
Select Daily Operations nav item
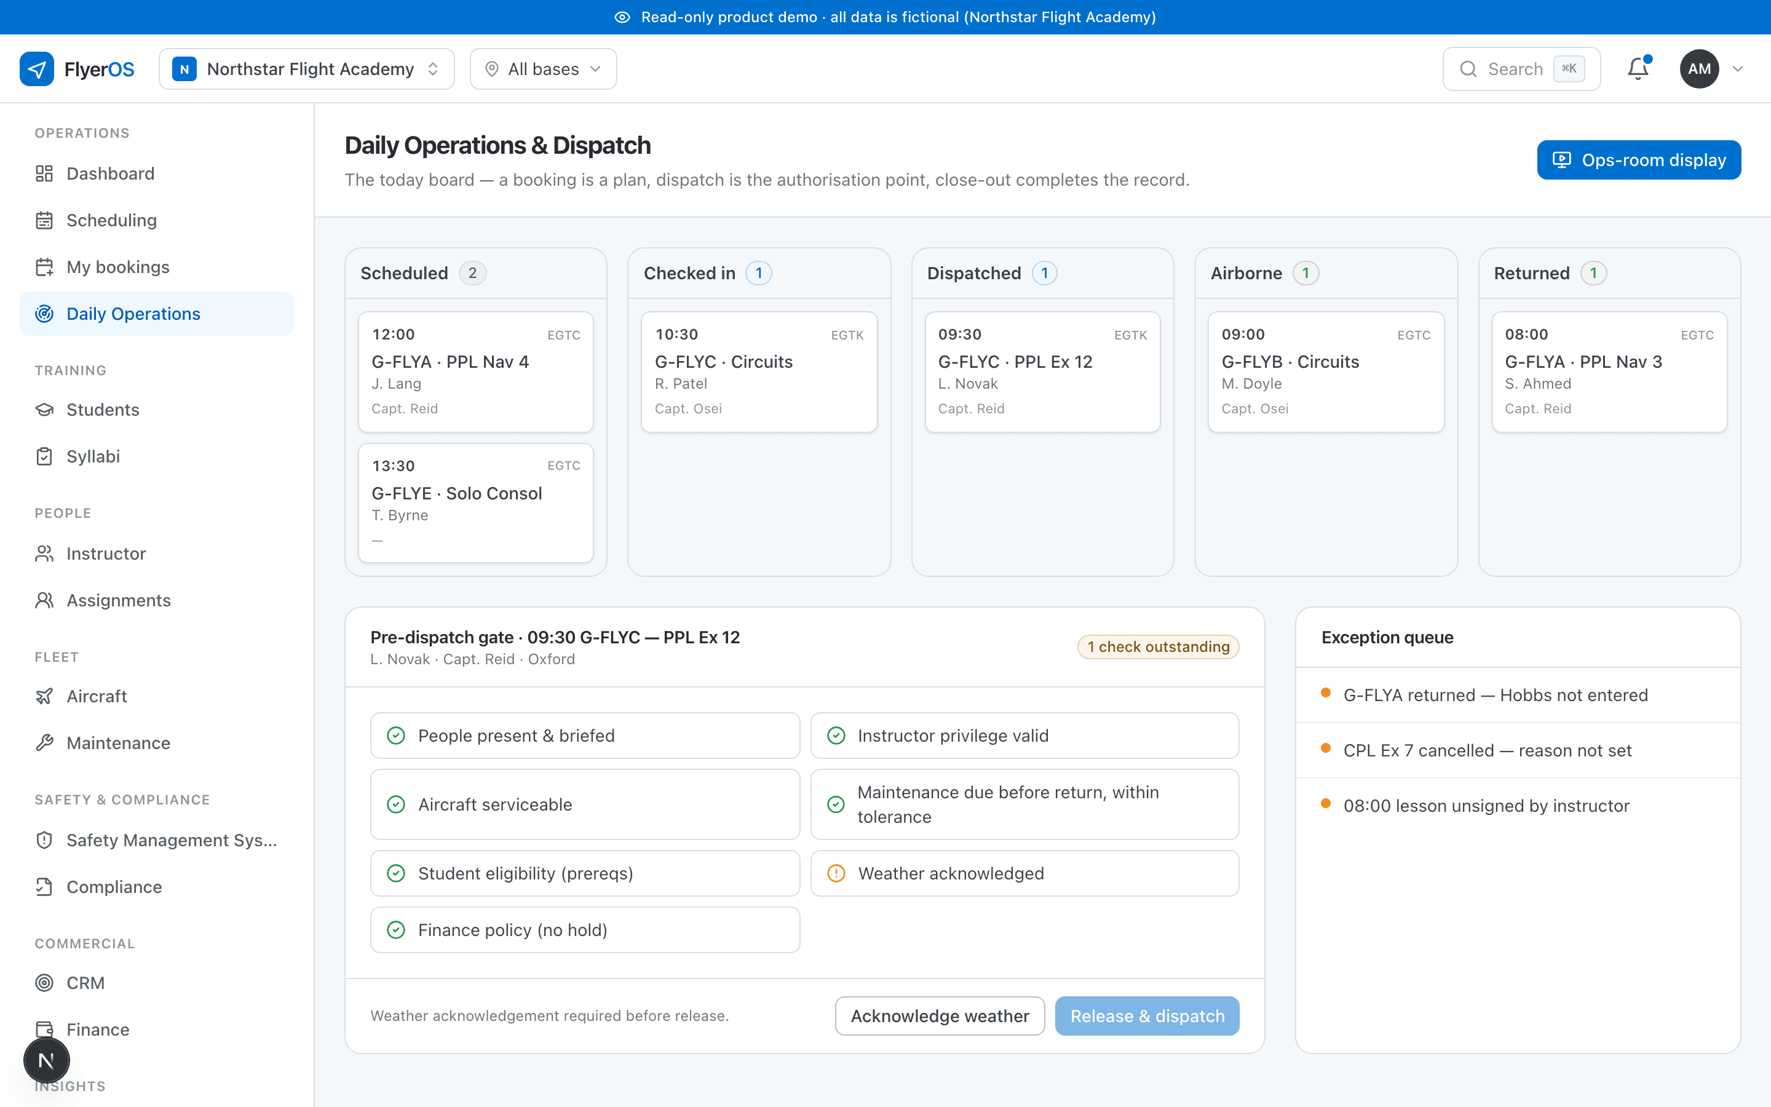(x=157, y=314)
